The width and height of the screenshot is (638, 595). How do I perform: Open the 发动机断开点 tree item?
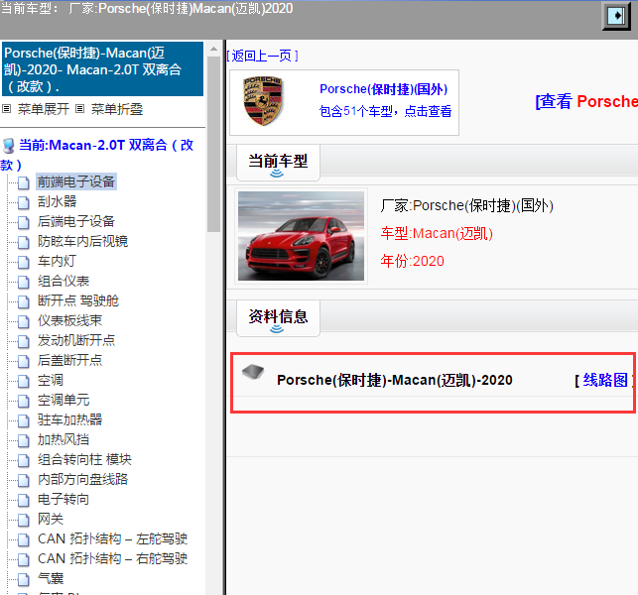coord(76,340)
